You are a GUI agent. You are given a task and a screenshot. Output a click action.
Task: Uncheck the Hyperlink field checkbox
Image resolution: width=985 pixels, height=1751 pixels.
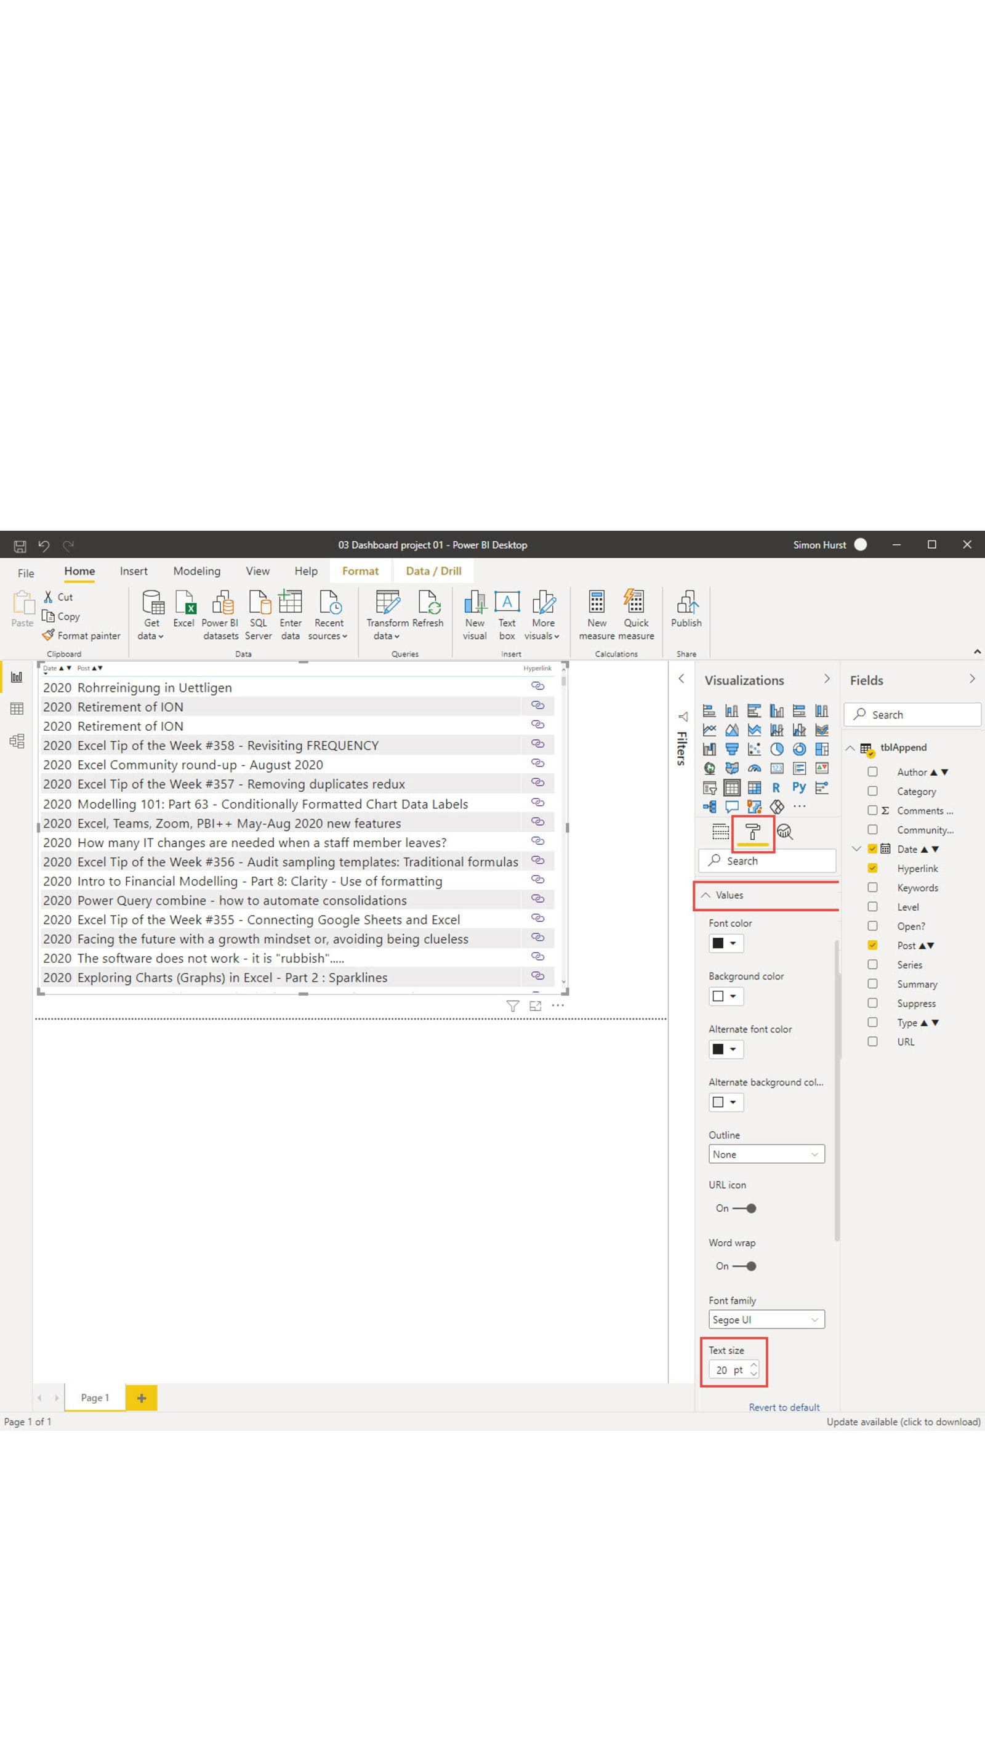tap(872, 868)
